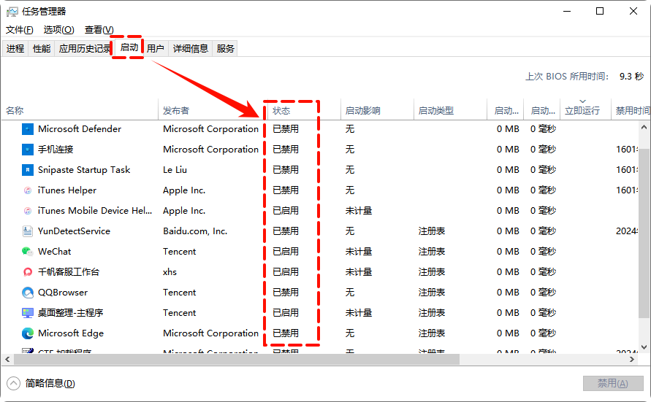Select the Microsoft Edge row name

[x=71, y=333]
